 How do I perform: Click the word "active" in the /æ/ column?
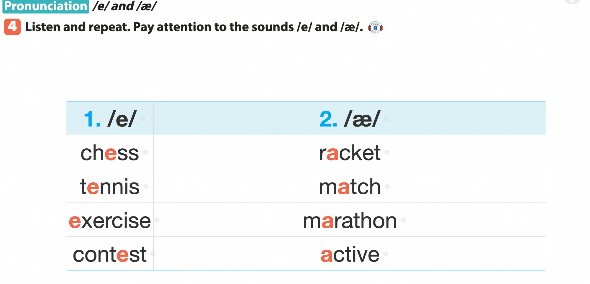tap(350, 254)
